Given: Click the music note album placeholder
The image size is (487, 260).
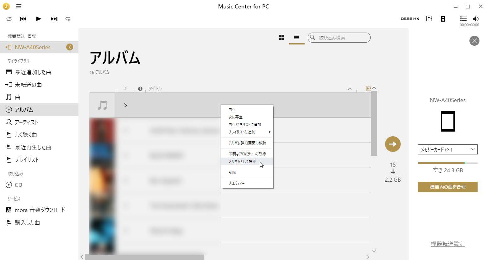Looking at the screenshot, I should click(102, 105).
